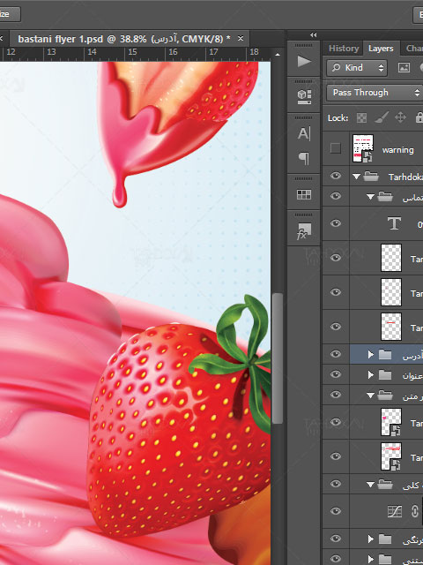Image resolution: width=423 pixels, height=565 pixels.
Task: Enable the lock transparent pixels icon
Action: (361, 117)
